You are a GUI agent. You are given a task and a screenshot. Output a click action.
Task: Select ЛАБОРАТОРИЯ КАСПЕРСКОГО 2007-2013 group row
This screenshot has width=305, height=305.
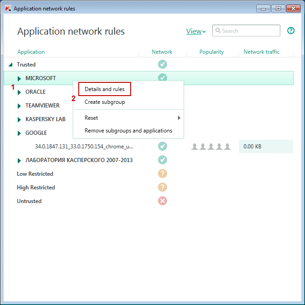point(79,160)
